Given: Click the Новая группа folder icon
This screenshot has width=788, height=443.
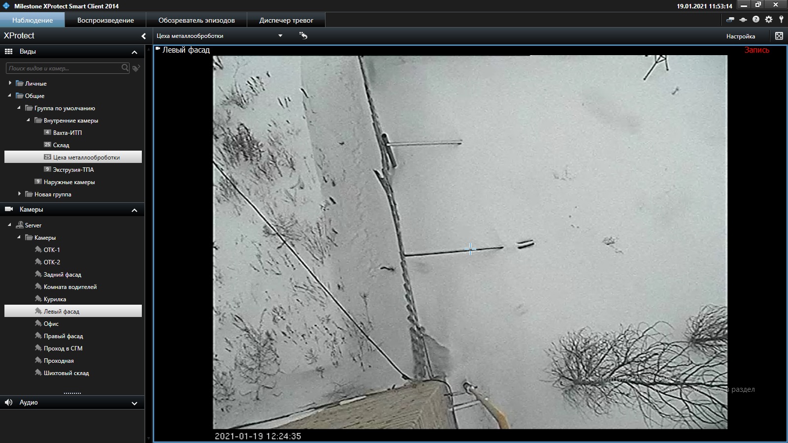Looking at the screenshot, I should [x=29, y=194].
